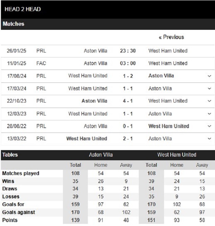Viewport: 215px width, 226px height.
Task: Expand the 28/08/22 match row chevron
Action: [x=209, y=126]
